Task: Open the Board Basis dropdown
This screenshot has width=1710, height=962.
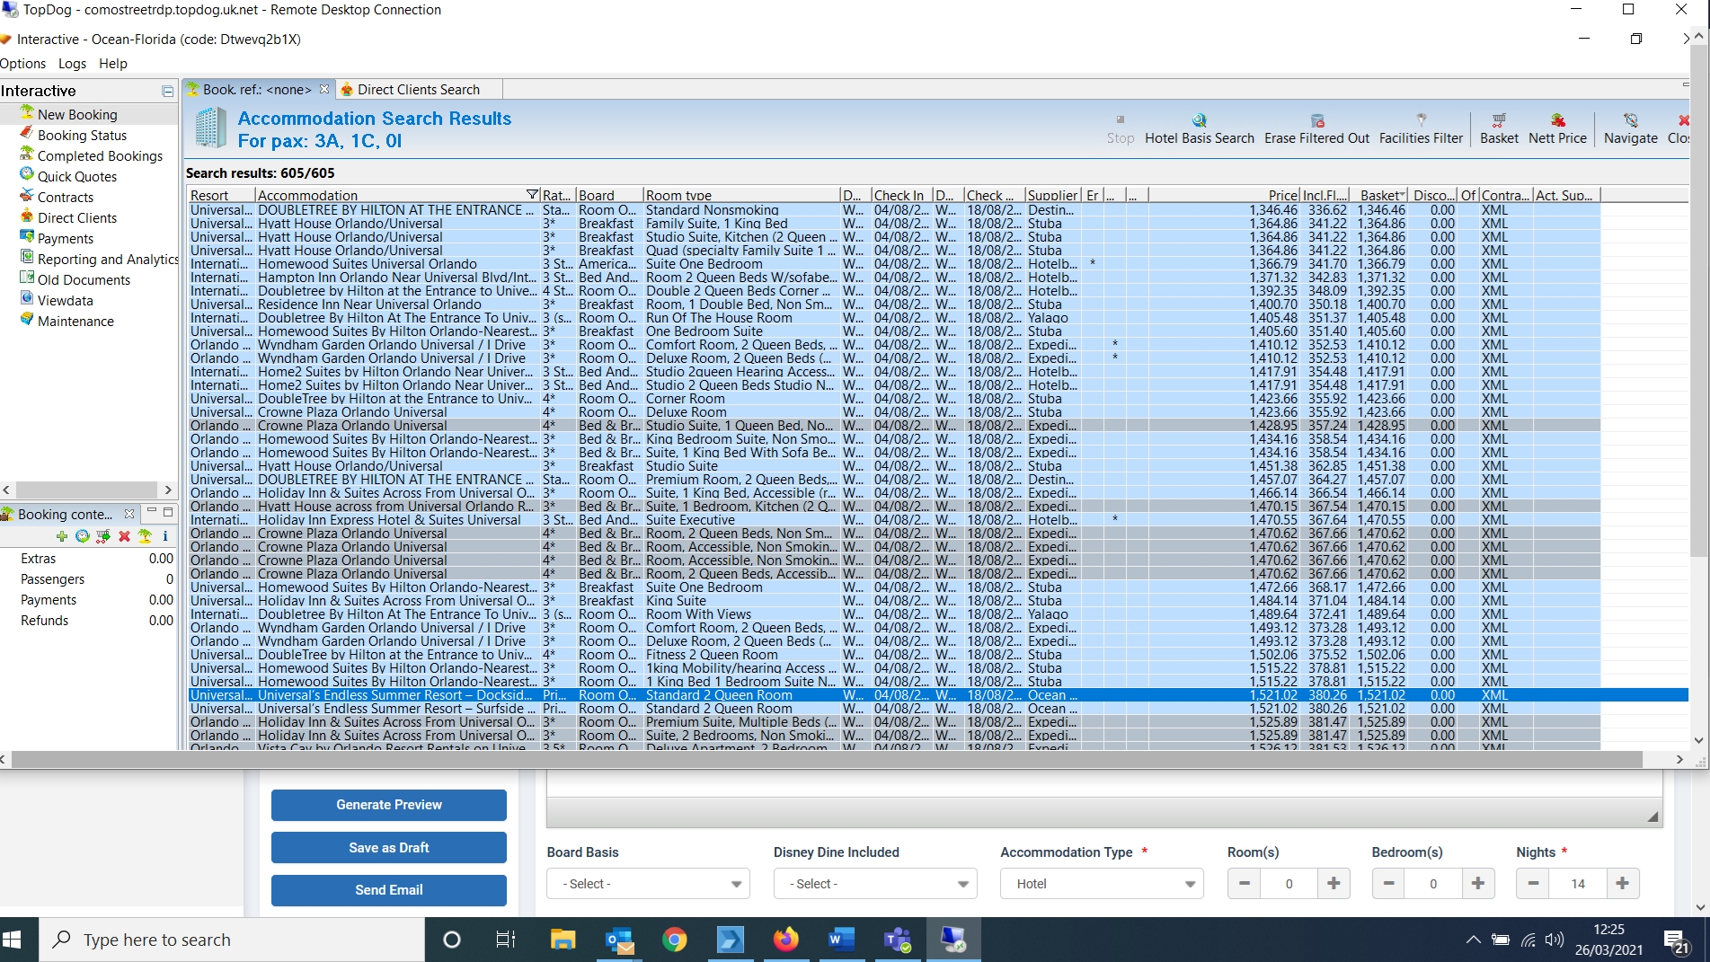Action: [647, 884]
